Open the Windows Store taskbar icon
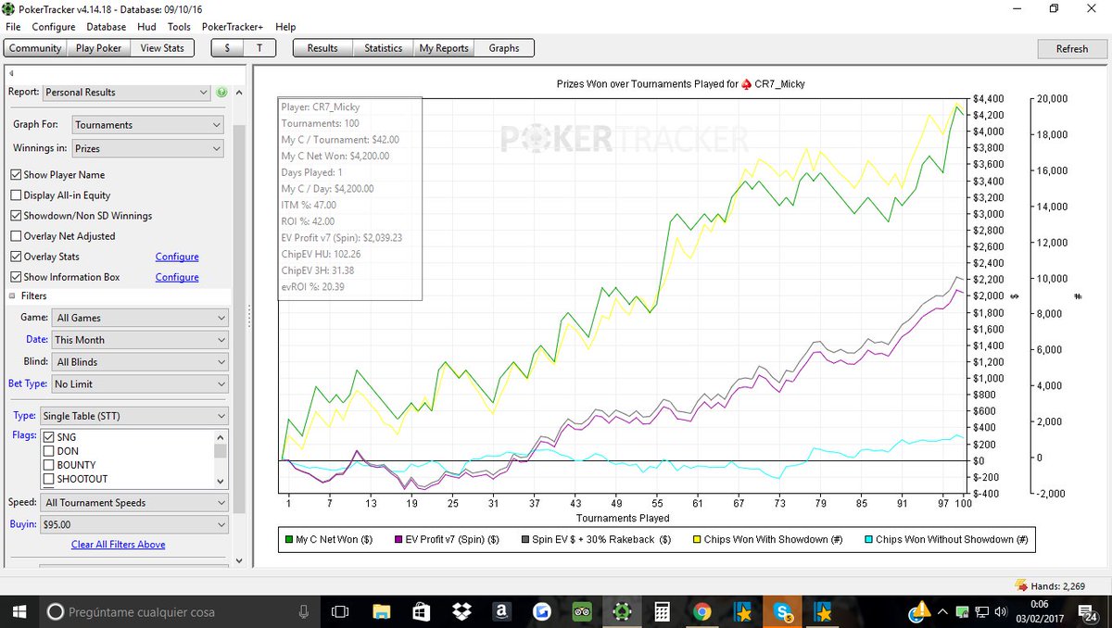 pyautogui.click(x=421, y=611)
